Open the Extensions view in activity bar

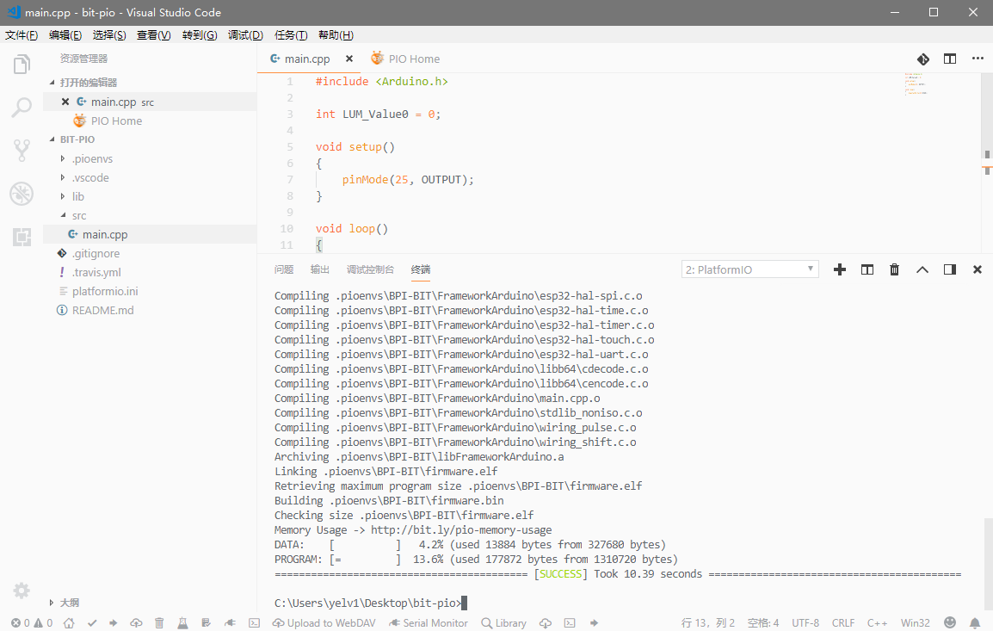(22, 238)
